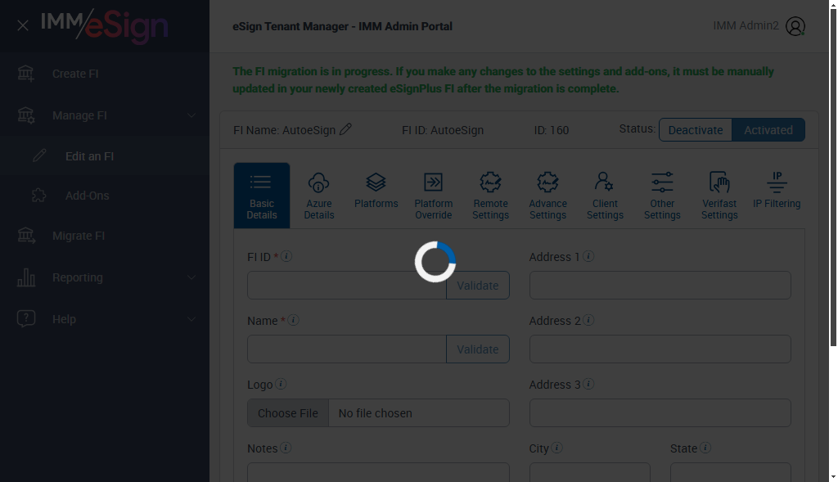Click the IMM Admin2 username

pyautogui.click(x=746, y=25)
